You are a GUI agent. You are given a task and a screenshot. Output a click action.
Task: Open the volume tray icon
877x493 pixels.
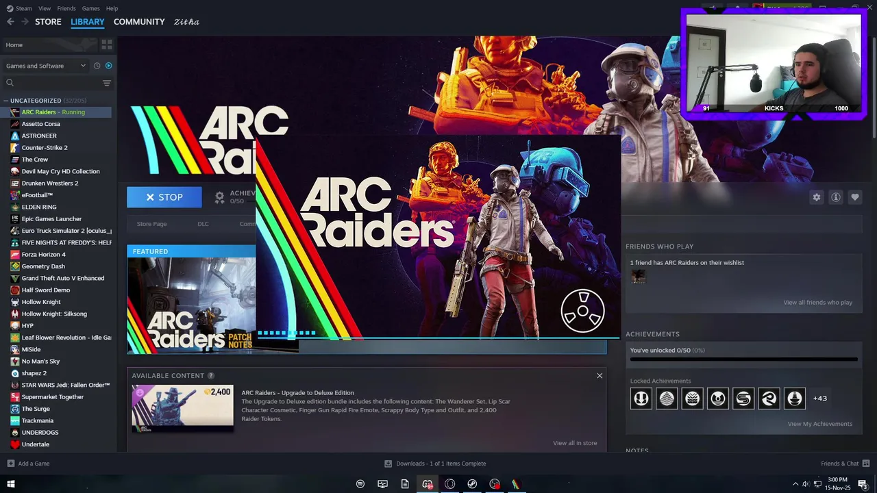(806, 484)
